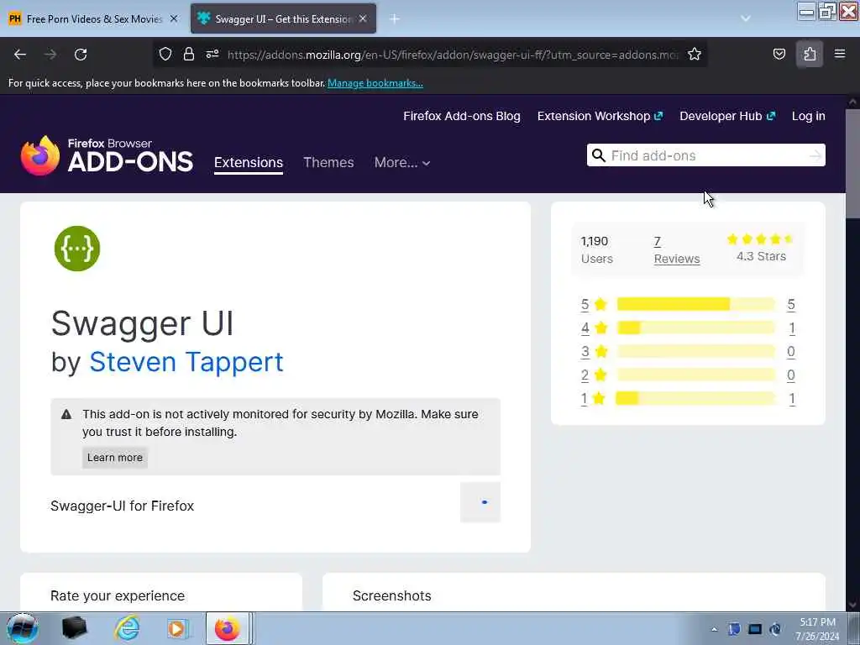Open the 7 Reviews link
Screen dimensions: 860x645
pos(677,250)
